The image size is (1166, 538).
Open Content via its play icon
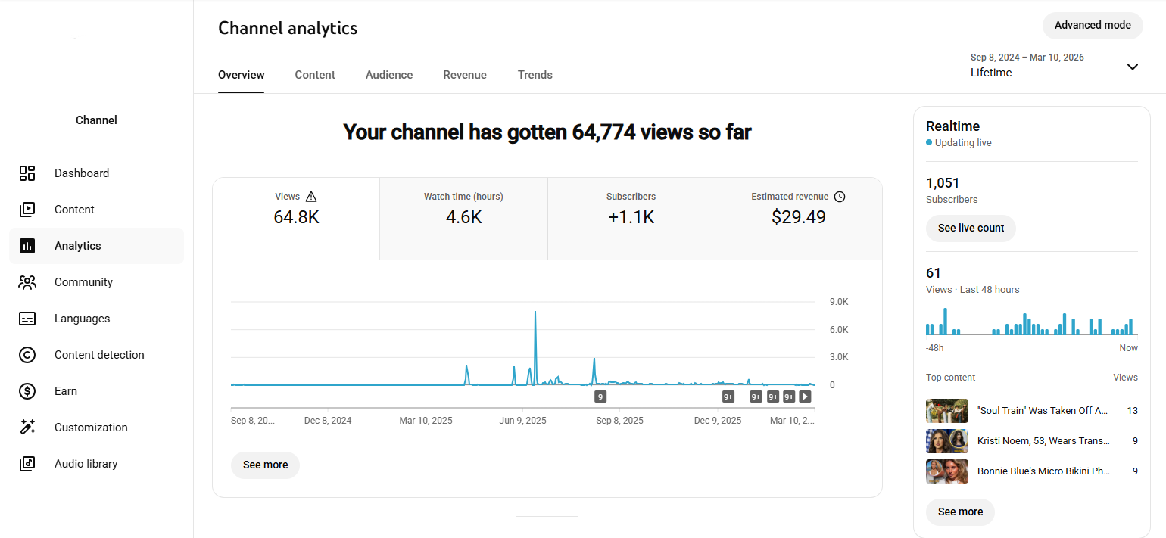click(x=27, y=210)
